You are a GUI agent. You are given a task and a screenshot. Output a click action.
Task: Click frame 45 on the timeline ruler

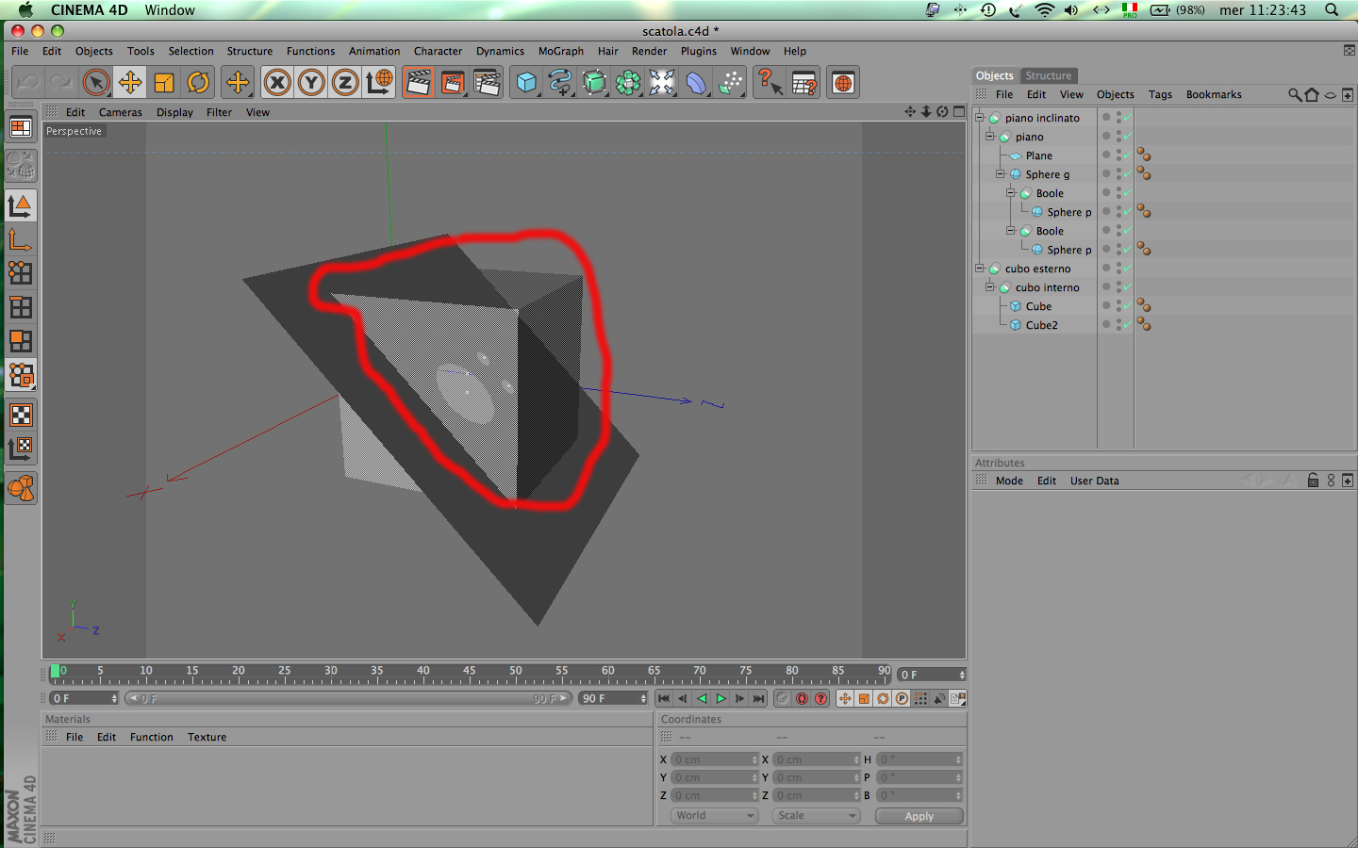(470, 673)
